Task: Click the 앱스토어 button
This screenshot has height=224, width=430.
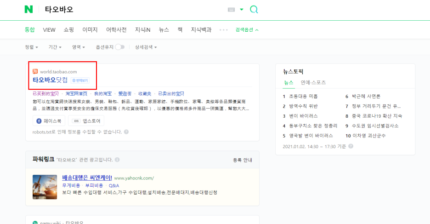Action: pyautogui.click(x=86, y=121)
